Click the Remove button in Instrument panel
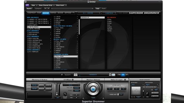Image resolution: width=184 pixels, height=103 pixels. pos(155,93)
